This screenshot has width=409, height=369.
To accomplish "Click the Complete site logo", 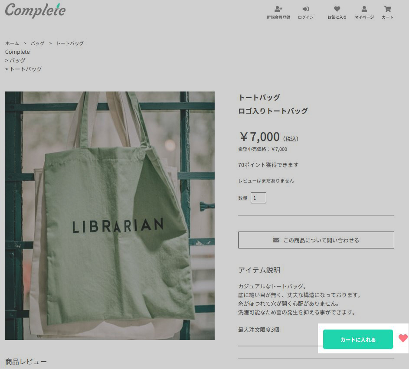I will 35,10.
